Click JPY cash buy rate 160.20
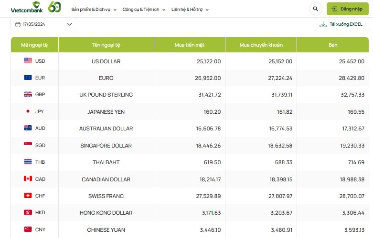Image resolution: width=373 pixels, height=238 pixels. coord(212,112)
